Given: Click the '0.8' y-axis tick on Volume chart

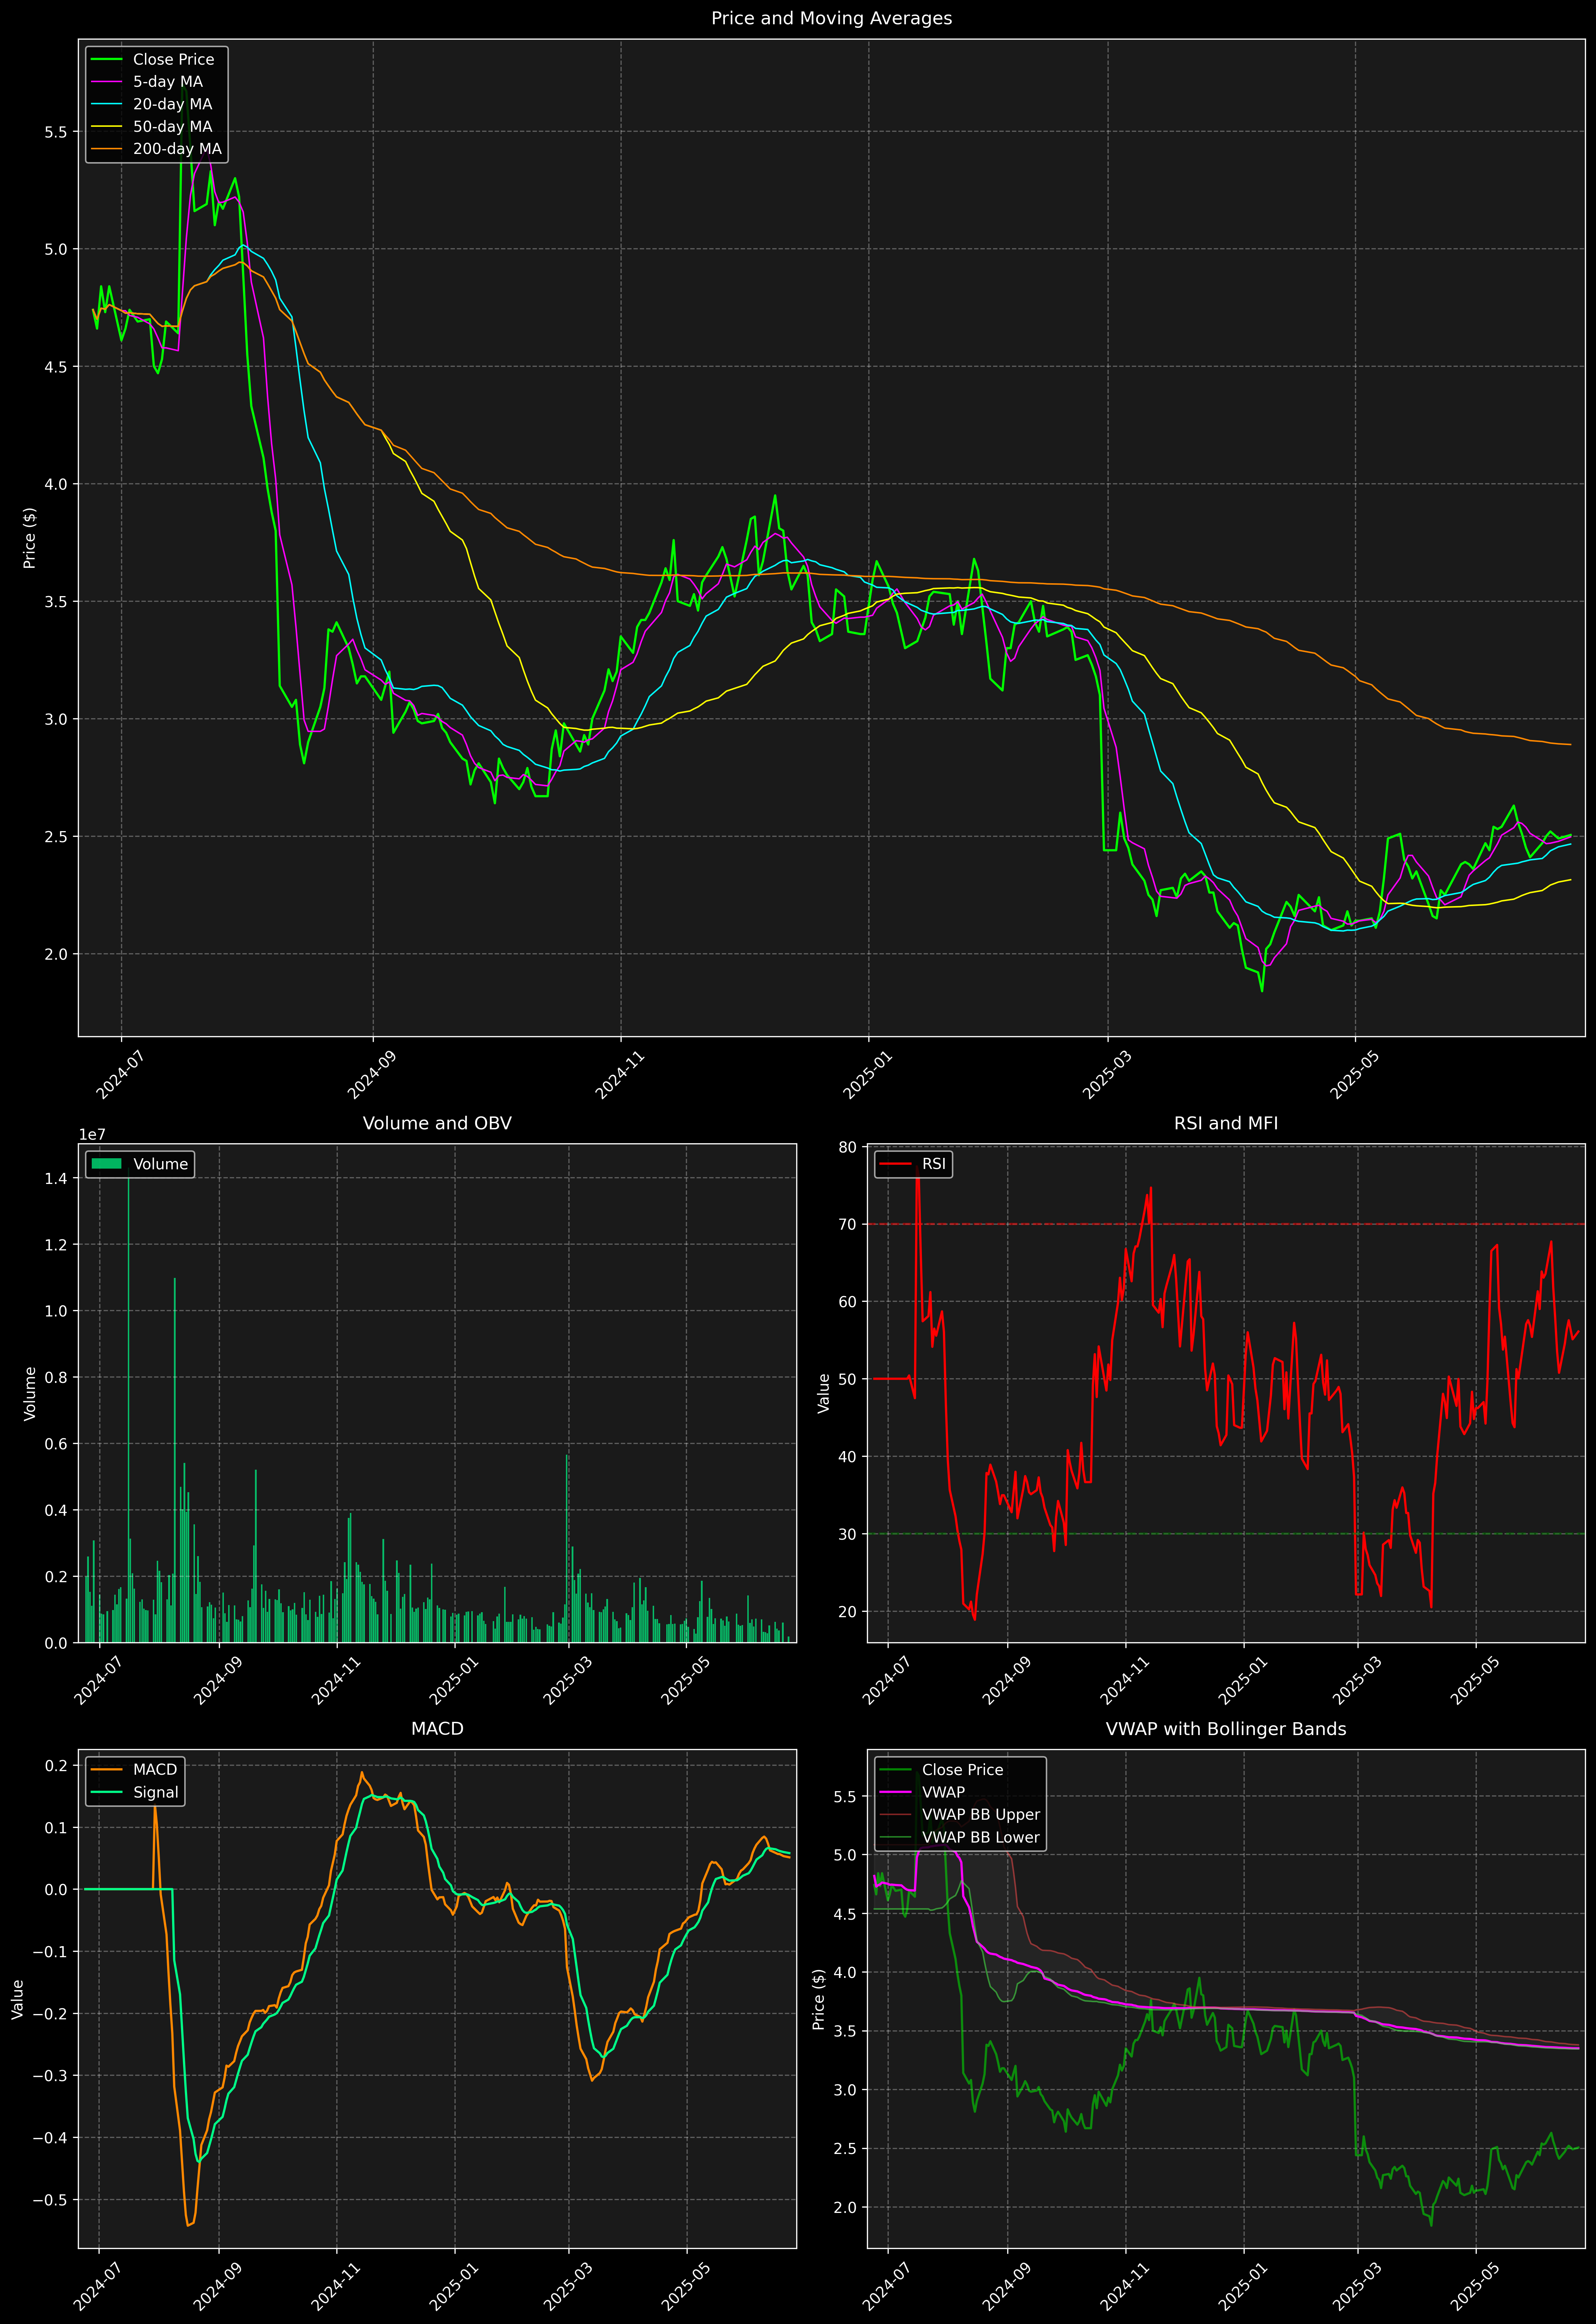Looking at the screenshot, I should click(x=56, y=1377).
